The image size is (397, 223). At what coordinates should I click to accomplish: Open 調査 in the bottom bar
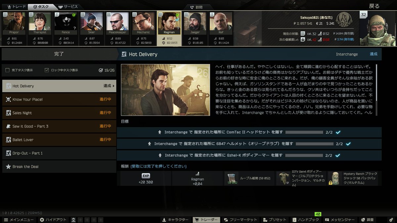pos(368,220)
